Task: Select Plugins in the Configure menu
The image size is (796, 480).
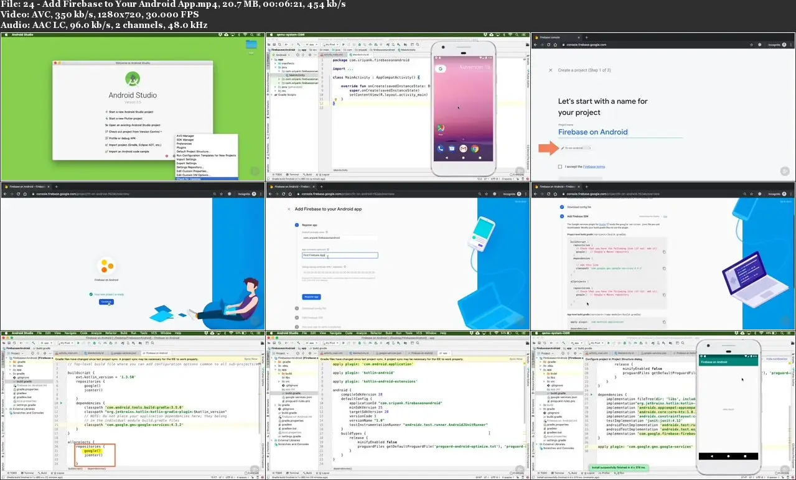Action: click(x=182, y=148)
